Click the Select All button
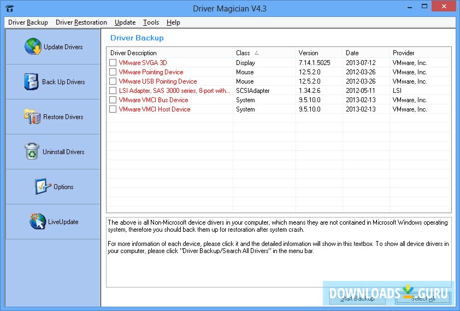This screenshot has width=460, height=311. tap(423, 298)
